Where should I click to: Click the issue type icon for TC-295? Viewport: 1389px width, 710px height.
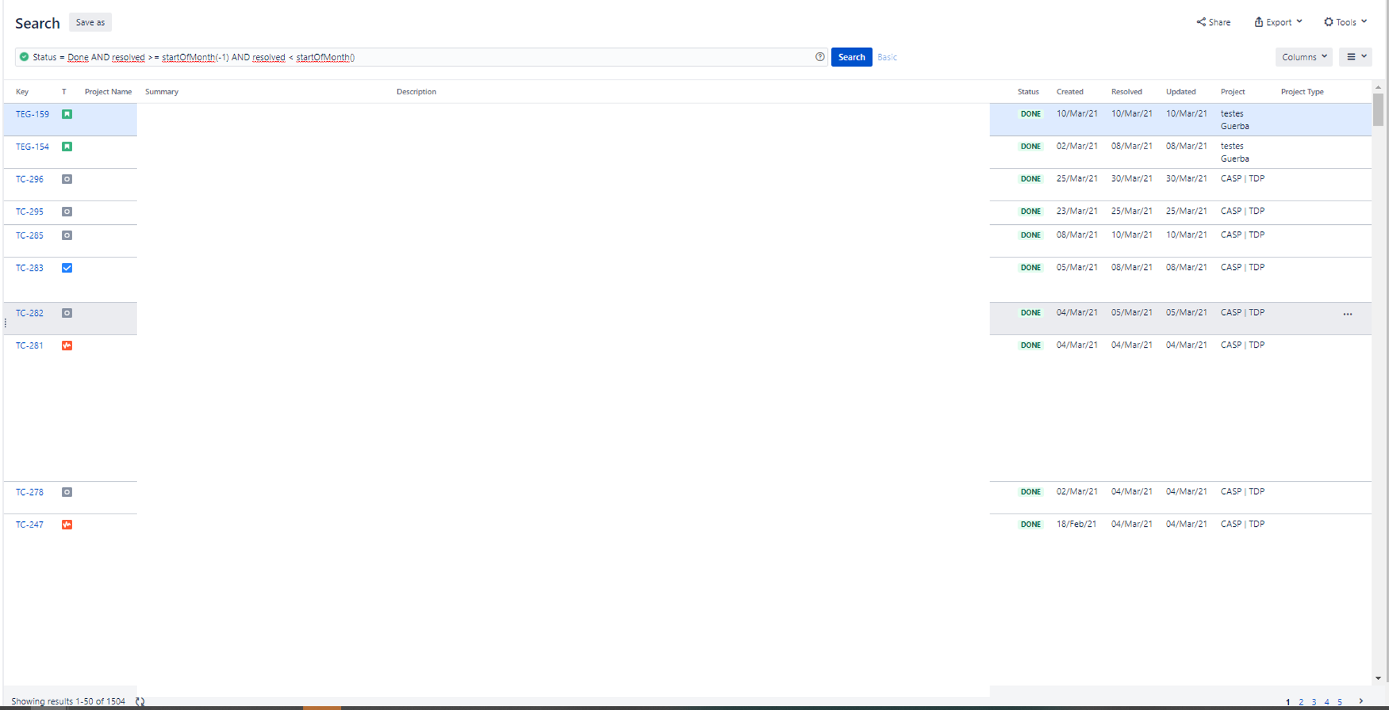pyautogui.click(x=67, y=212)
